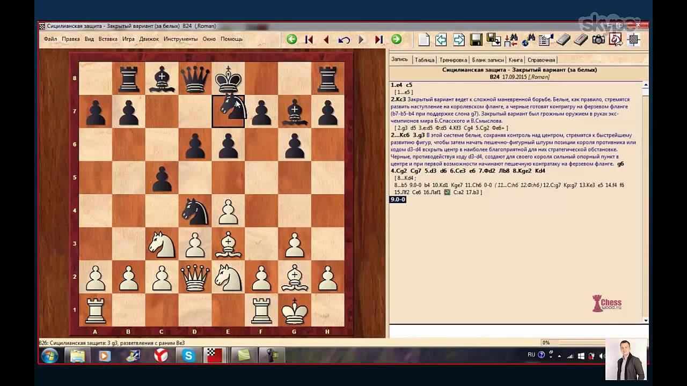This screenshot has height=386, width=687.
Task: Load the previous game with page-left-arrow icon
Action: 441,39
